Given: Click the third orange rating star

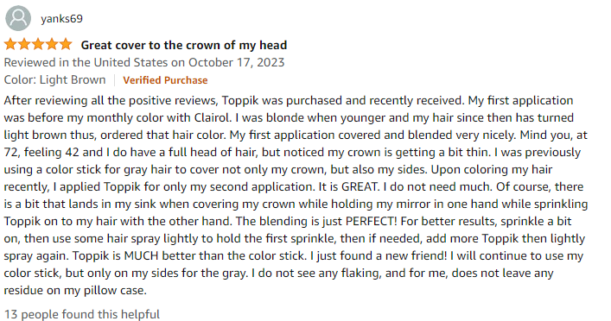Looking at the screenshot, I should [38, 44].
